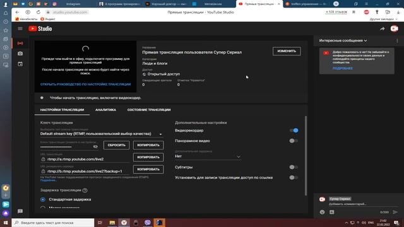404x227 pixels.
Task: Open the password key icon in toolbar
Action: click(377, 12)
